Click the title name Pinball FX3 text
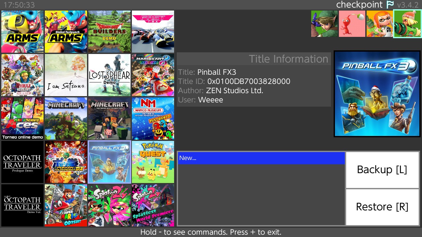422x237 pixels. (217, 72)
